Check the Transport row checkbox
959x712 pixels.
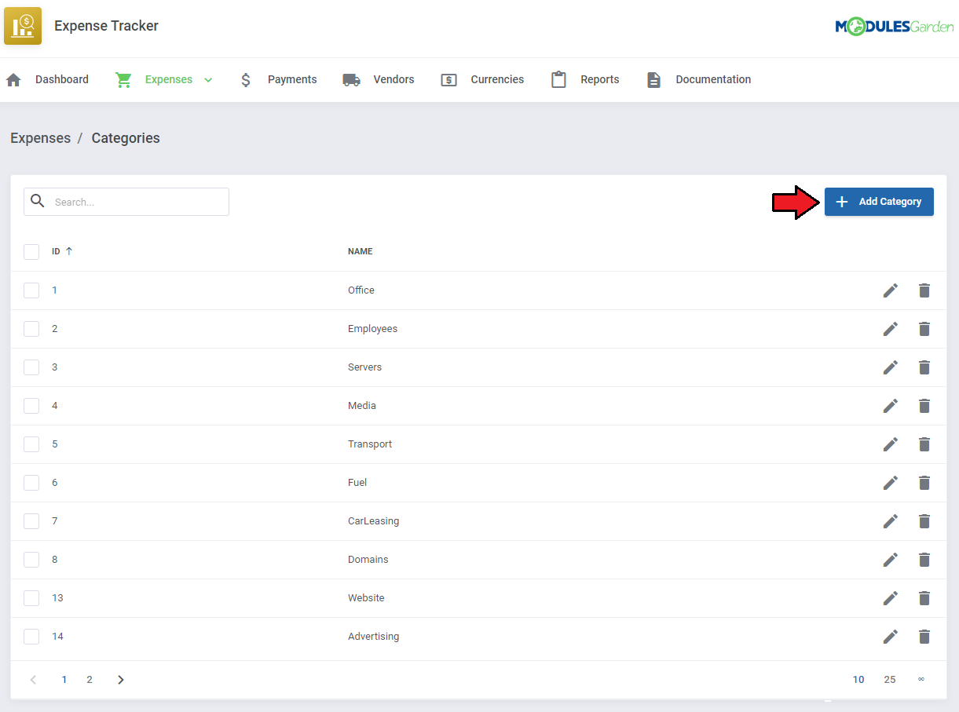click(x=31, y=444)
